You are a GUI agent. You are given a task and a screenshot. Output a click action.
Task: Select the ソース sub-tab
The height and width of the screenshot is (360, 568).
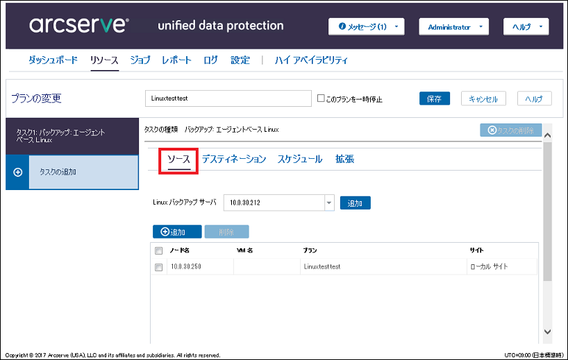[x=178, y=160]
